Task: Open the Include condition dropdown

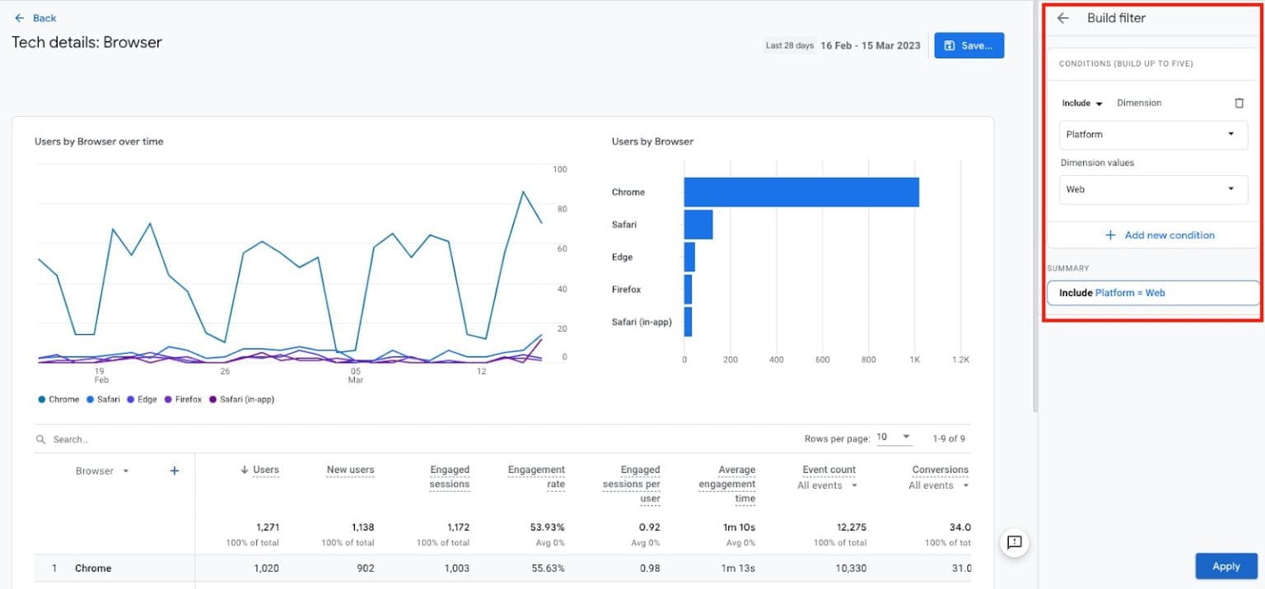Action: pos(1081,102)
